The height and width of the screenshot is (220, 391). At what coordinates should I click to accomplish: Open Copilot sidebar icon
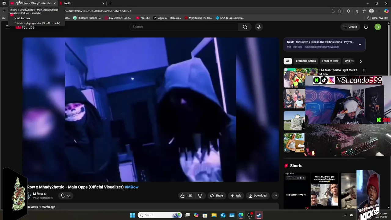pyautogui.click(x=386, y=11)
